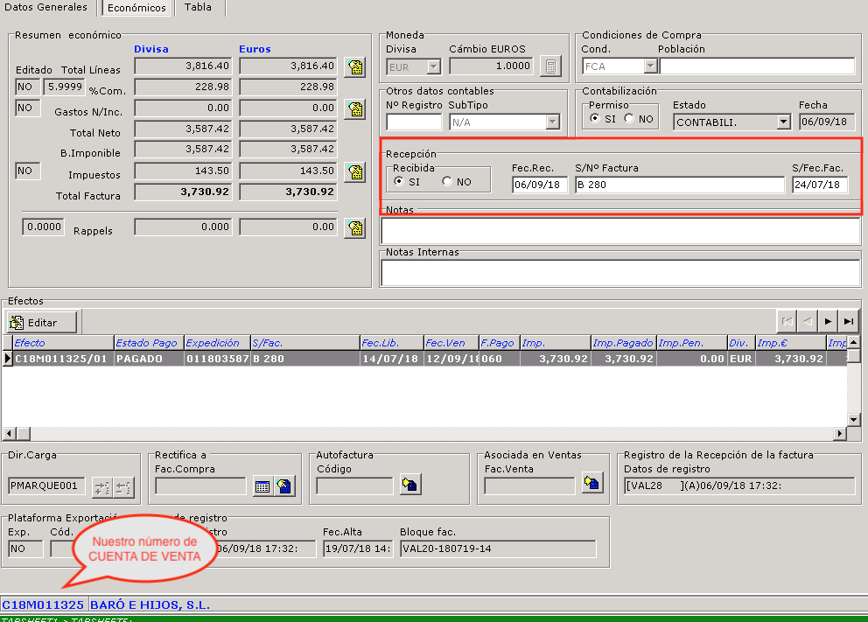Click Autofactura Código lookup icon
The image size is (868, 622).
(x=409, y=484)
